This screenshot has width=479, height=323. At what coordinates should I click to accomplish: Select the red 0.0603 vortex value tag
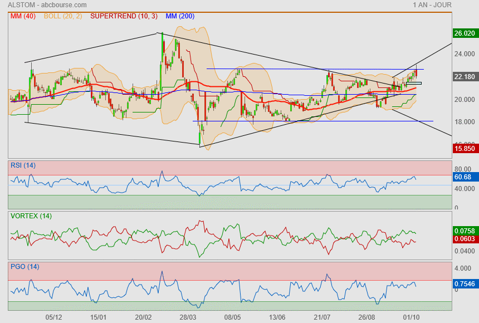[465, 239]
